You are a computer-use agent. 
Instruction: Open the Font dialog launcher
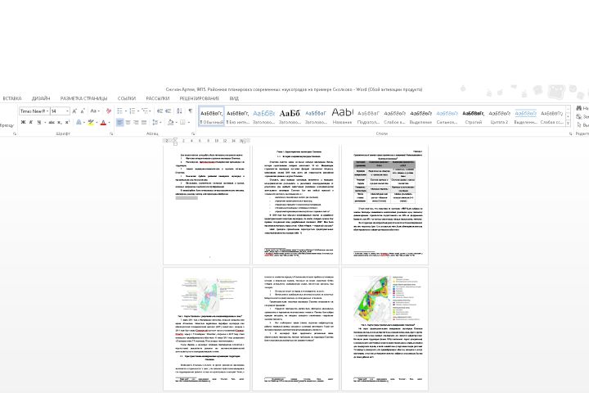(111, 133)
